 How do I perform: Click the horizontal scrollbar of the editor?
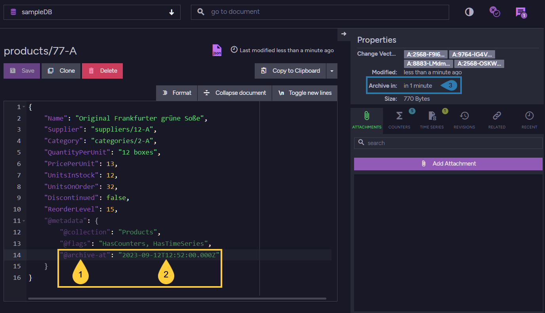tap(177, 298)
